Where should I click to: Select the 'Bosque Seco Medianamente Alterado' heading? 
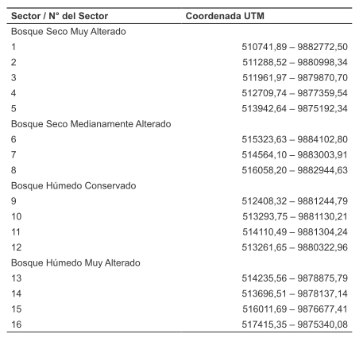[91, 124]
